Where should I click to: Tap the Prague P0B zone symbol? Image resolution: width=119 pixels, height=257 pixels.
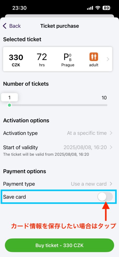68,57
